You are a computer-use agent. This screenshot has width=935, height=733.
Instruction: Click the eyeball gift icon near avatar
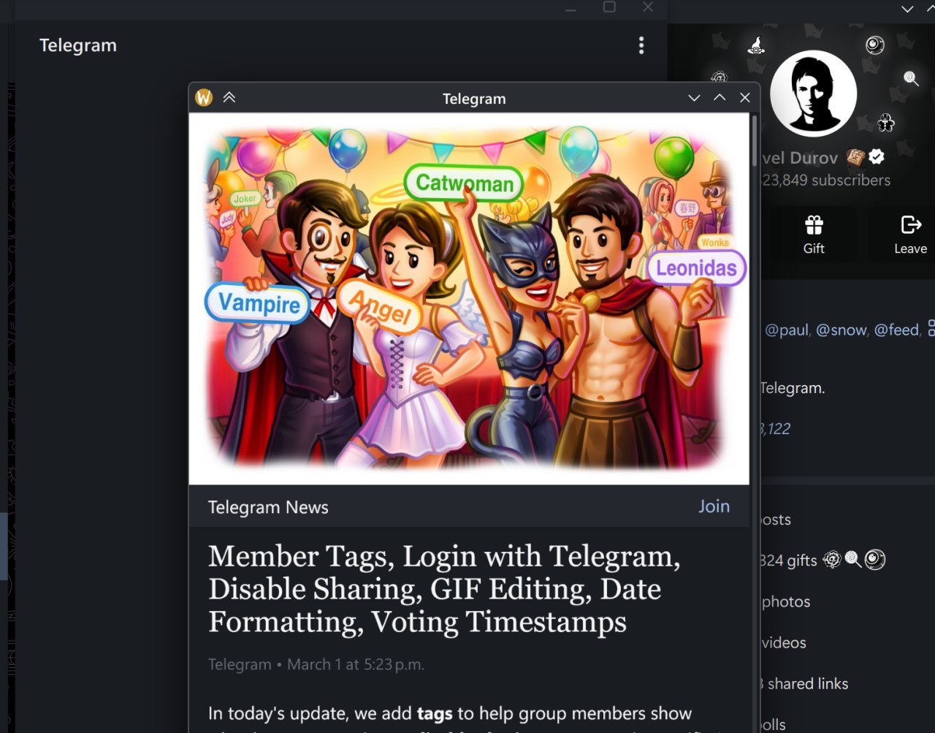(x=874, y=45)
